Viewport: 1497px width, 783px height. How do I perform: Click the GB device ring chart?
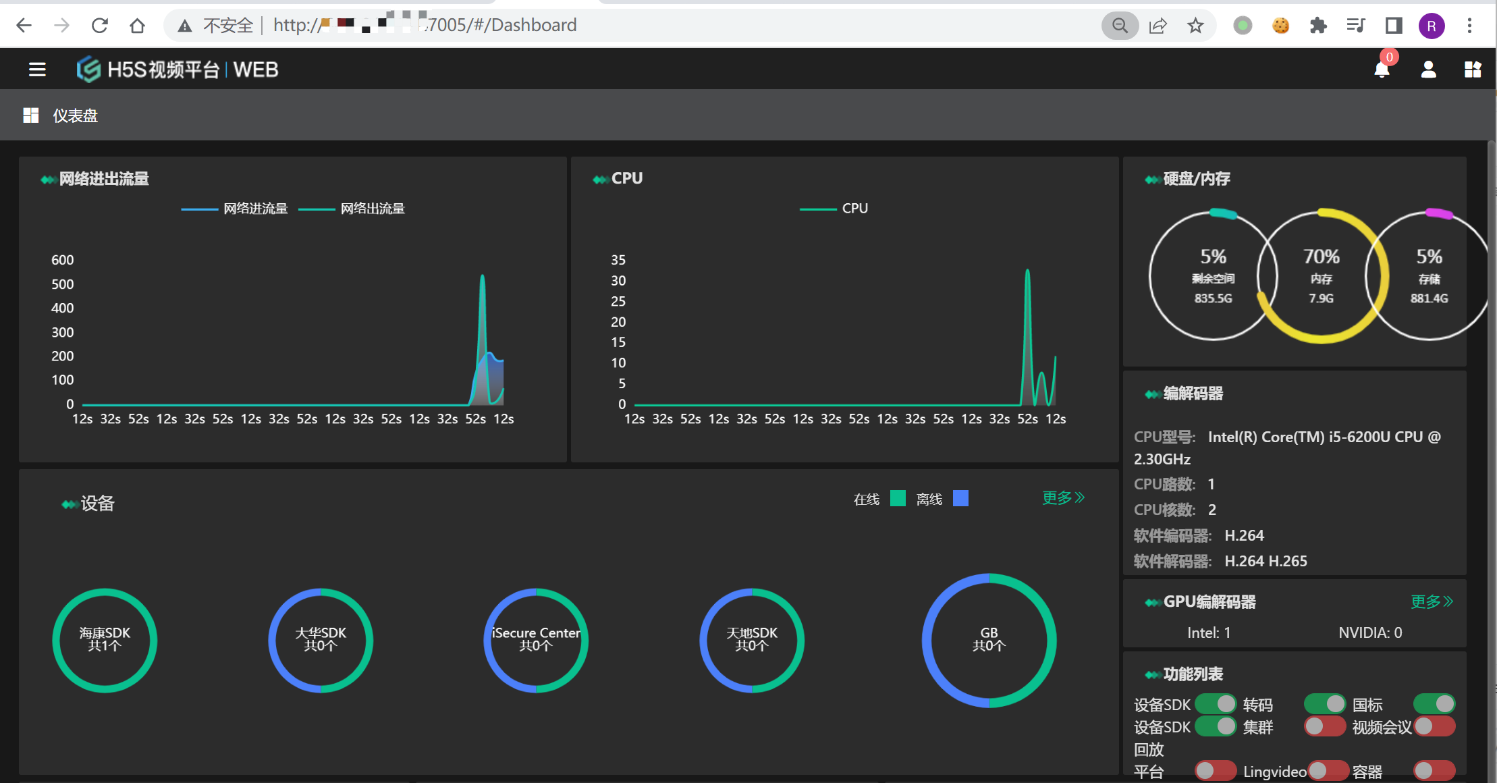[989, 640]
